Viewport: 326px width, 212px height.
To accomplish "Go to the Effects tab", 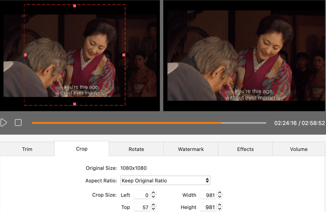I will tap(245, 149).
